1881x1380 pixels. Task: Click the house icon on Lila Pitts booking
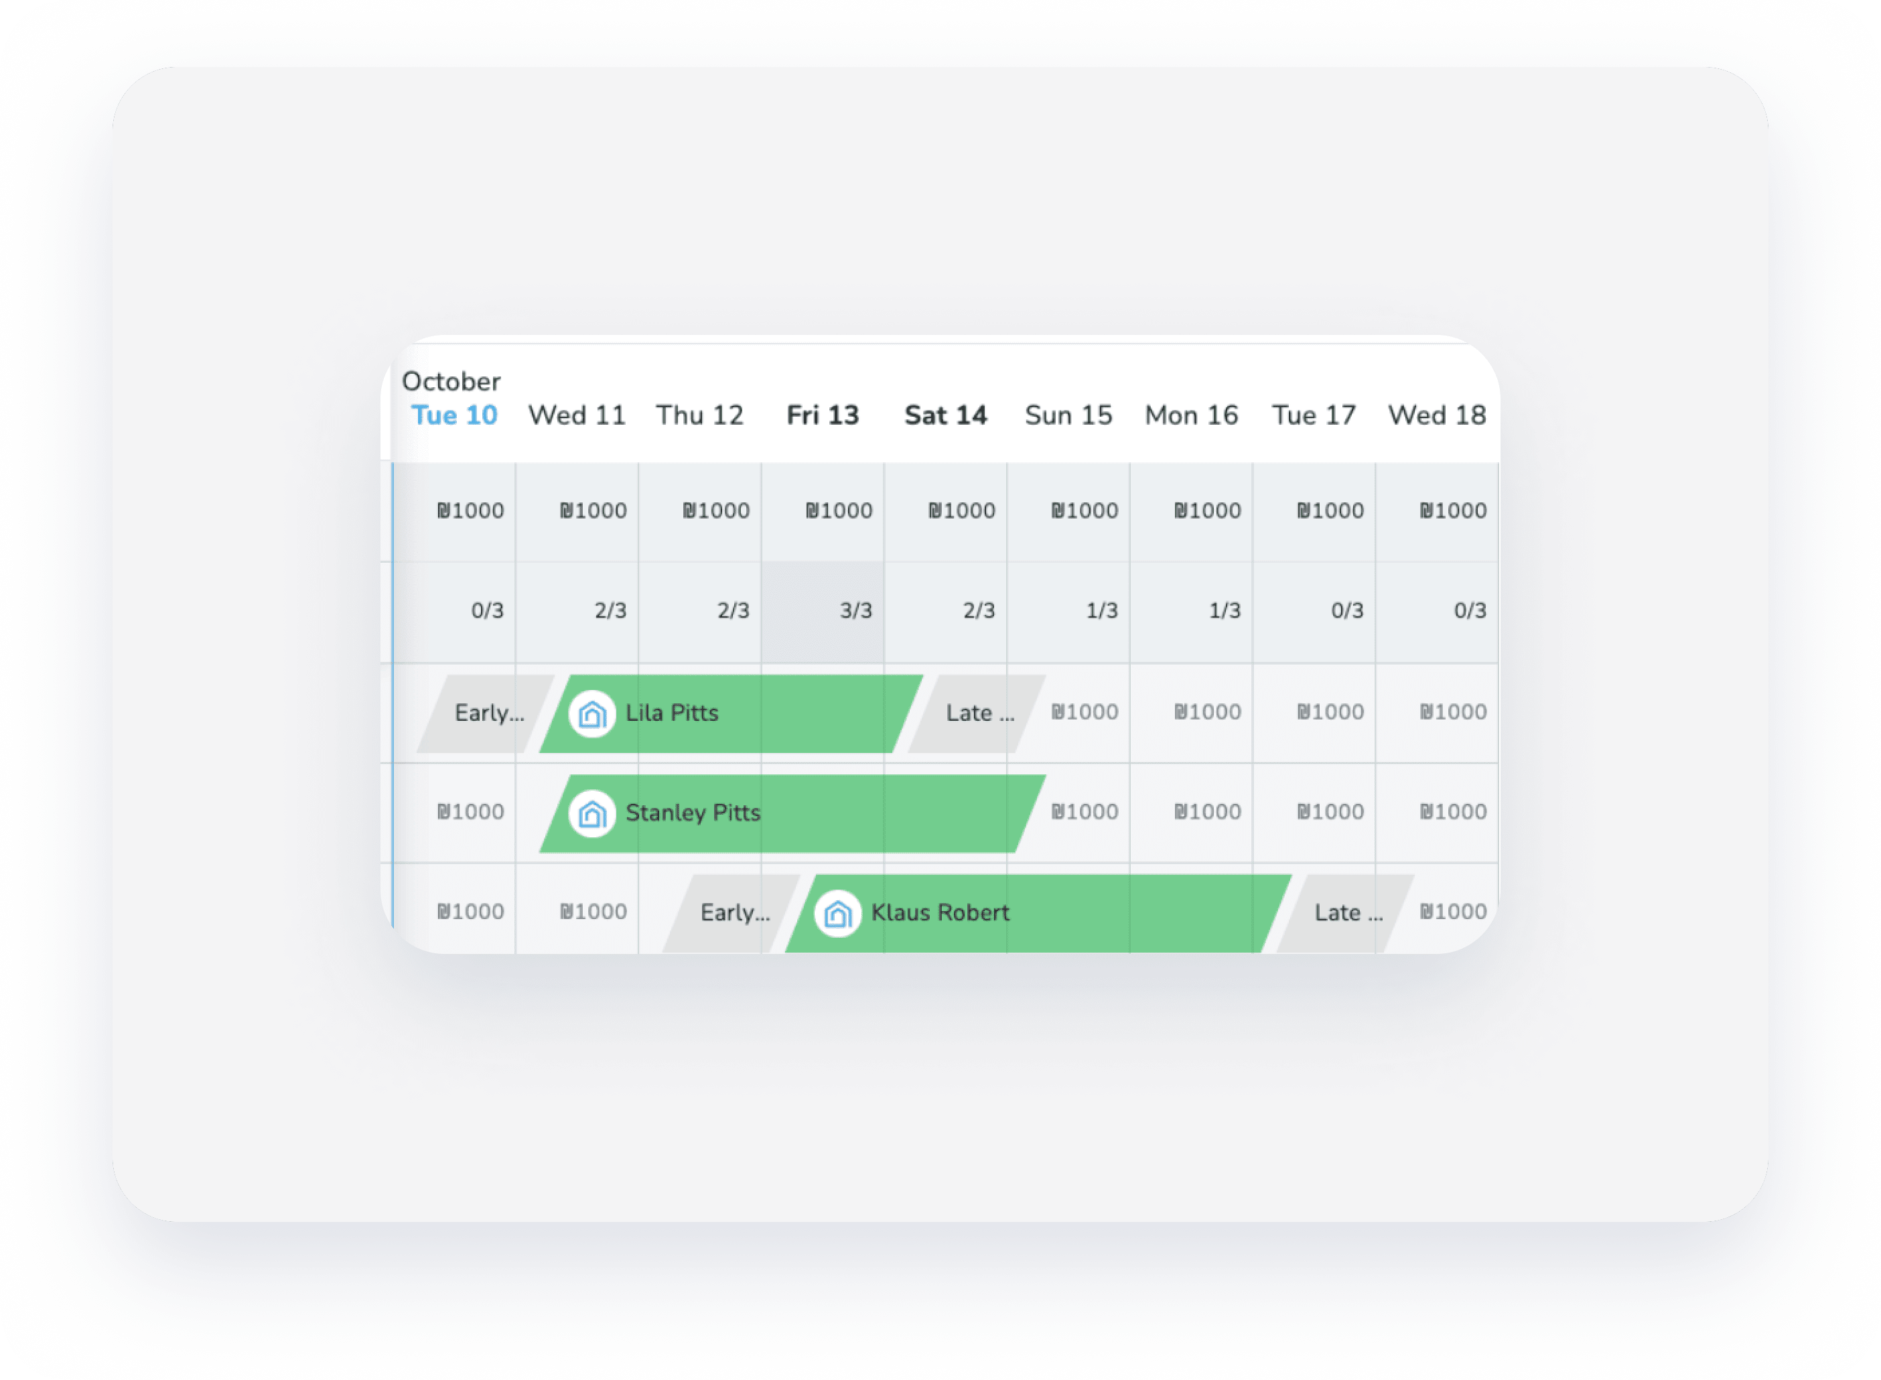pos(592,713)
